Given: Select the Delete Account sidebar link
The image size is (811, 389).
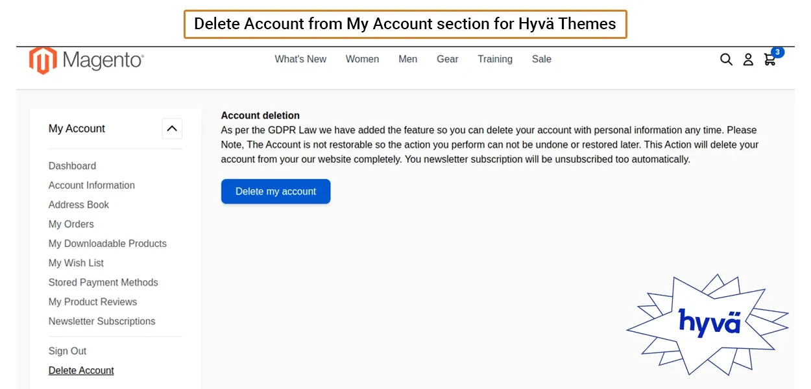Looking at the screenshot, I should tap(81, 371).
